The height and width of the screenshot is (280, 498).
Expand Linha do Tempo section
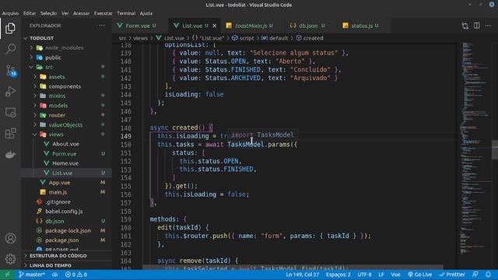click(x=67, y=265)
